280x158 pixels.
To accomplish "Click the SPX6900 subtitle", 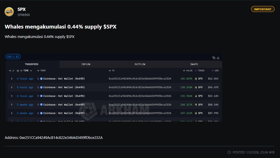I will pyautogui.click(x=23, y=15).
